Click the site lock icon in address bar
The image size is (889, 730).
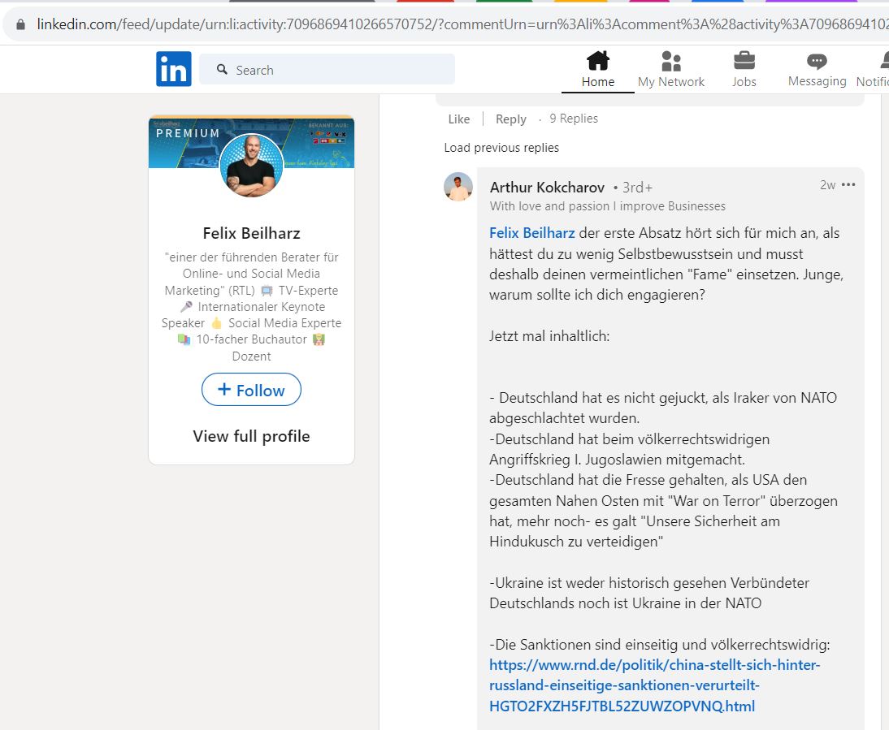pyautogui.click(x=21, y=24)
